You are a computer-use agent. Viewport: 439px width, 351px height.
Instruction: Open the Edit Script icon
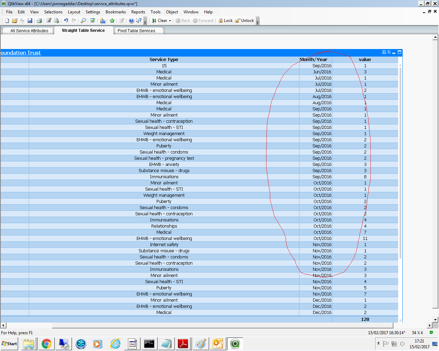(x=49, y=21)
